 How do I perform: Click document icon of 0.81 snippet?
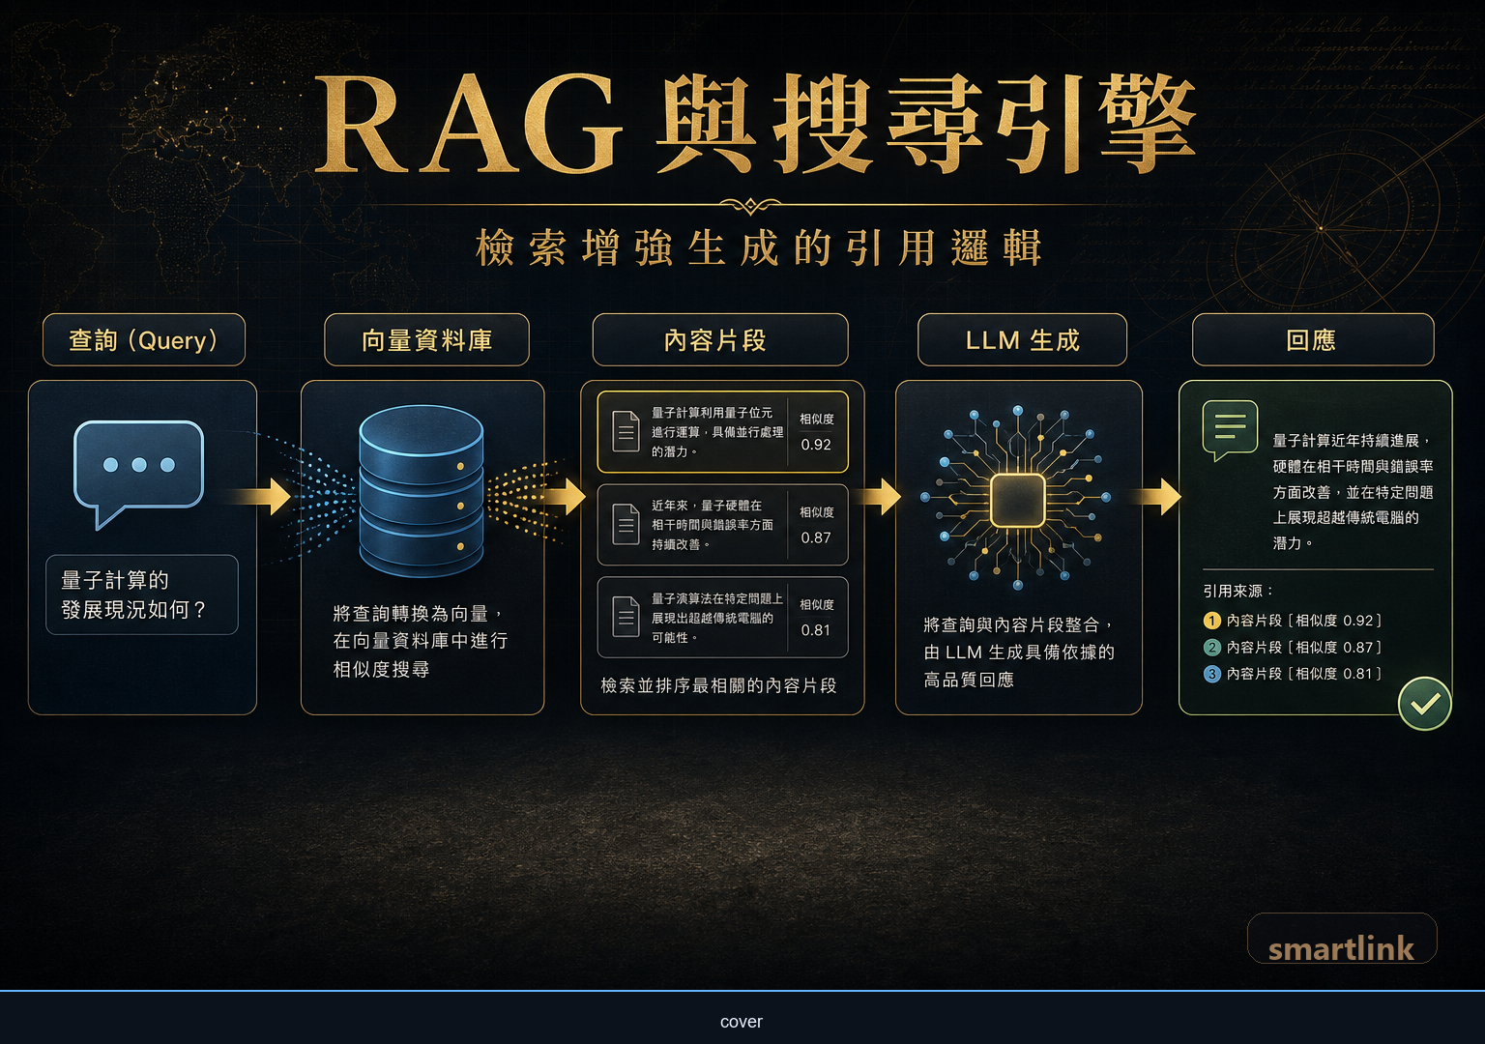point(626,617)
